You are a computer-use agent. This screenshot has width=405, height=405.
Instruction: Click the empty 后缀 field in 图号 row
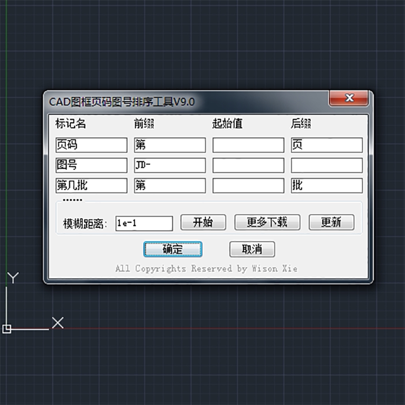pyautogui.click(x=327, y=165)
